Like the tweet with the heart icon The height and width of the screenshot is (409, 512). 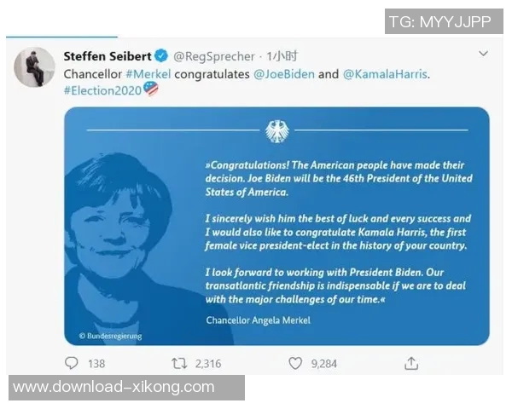point(295,364)
